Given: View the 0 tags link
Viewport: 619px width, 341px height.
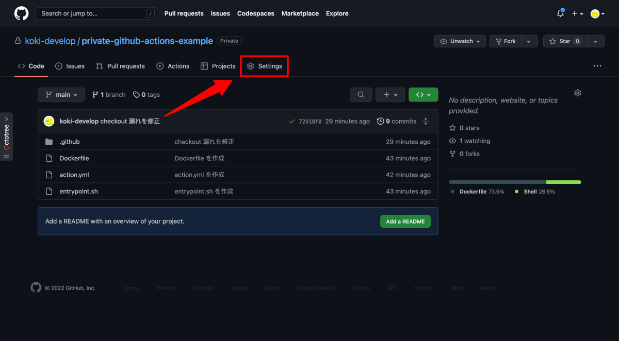Looking at the screenshot, I should click(x=146, y=95).
